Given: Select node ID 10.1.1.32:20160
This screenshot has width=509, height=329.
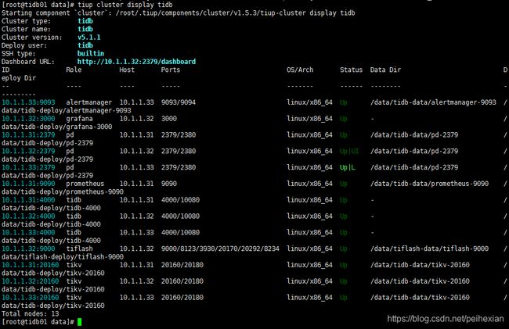Looking at the screenshot, I should click(31, 281).
